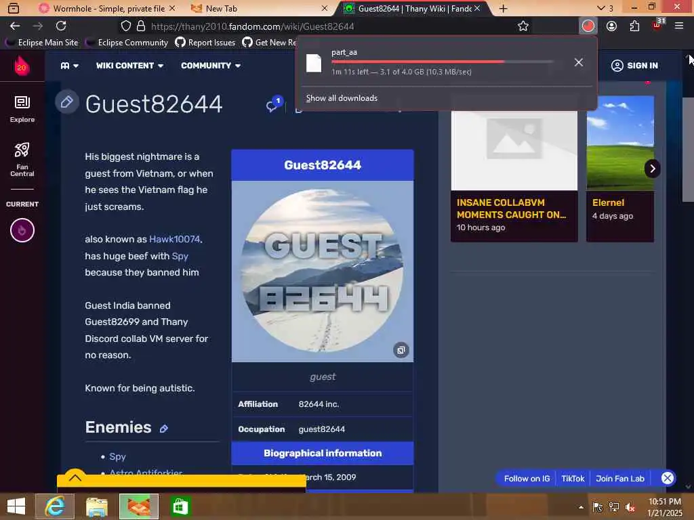Click Show all downloads
694x520 pixels.
(342, 98)
